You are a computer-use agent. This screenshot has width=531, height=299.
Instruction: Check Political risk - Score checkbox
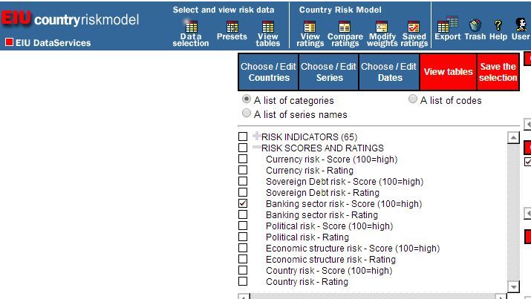pos(243,226)
